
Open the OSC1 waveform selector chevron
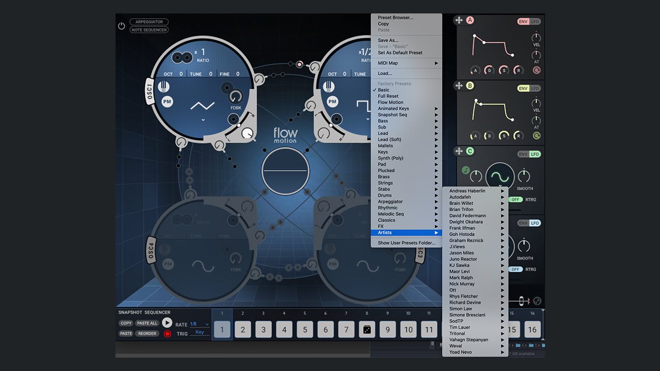[x=203, y=120]
